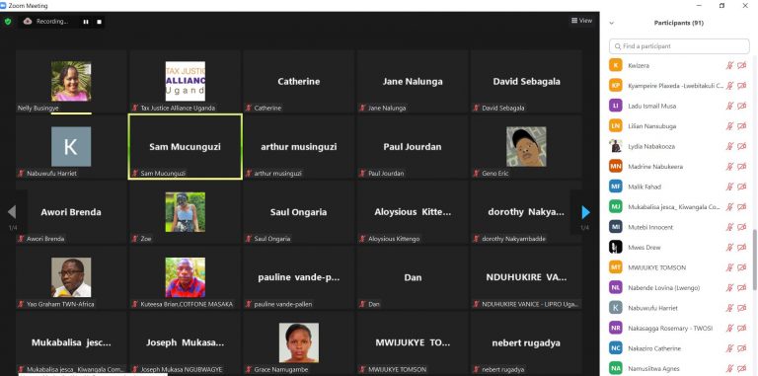
Task: Click video-off icon beside Ladu Ismail Musa
Action: [x=741, y=106]
